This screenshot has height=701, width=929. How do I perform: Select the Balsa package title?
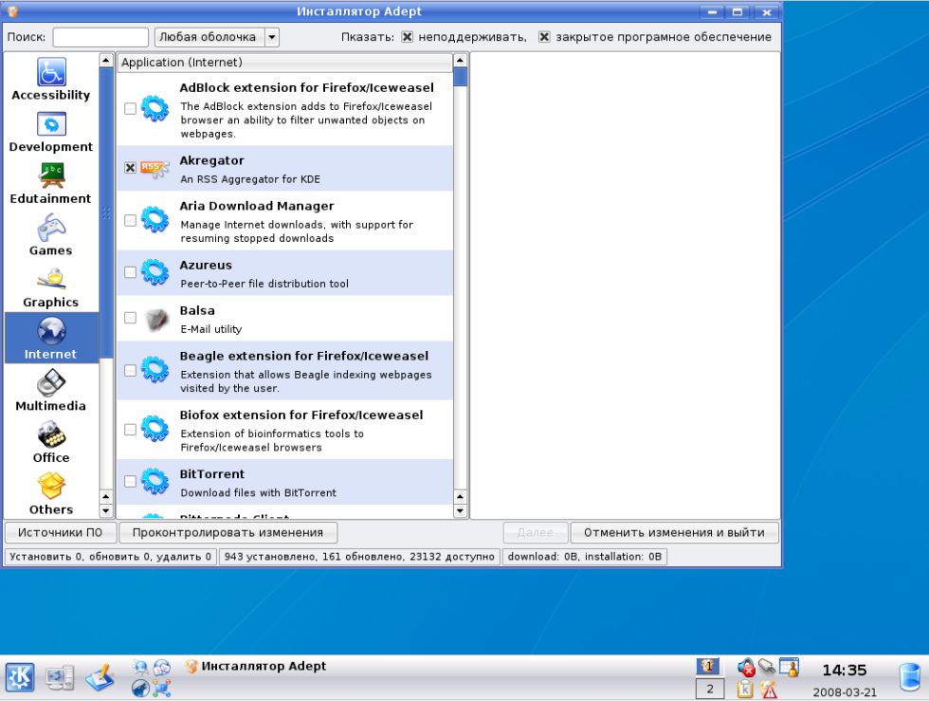(x=197, y=311)
